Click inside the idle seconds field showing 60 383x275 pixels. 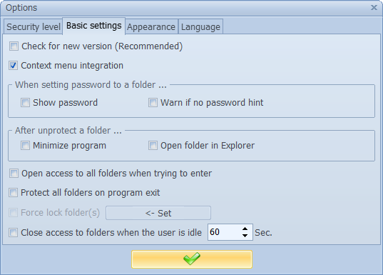(223, 232)
